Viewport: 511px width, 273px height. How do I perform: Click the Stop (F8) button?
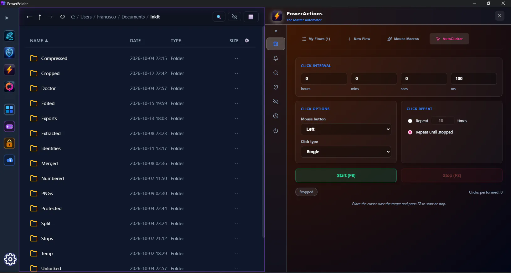pos(452,175)
